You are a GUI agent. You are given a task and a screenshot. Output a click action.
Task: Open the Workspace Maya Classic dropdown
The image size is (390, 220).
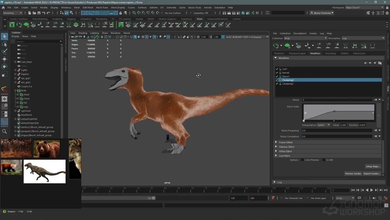coord(364,7)
